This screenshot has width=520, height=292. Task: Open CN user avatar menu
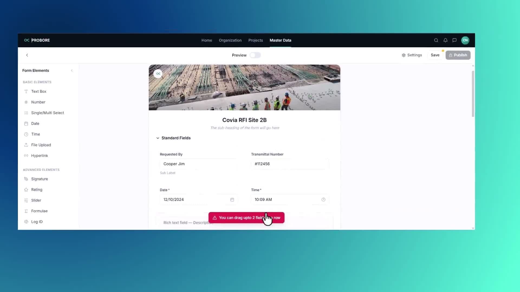click(465, 40)
